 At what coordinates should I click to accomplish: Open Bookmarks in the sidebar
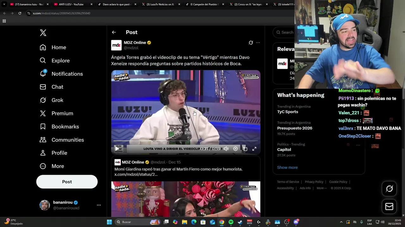point(59,127)
